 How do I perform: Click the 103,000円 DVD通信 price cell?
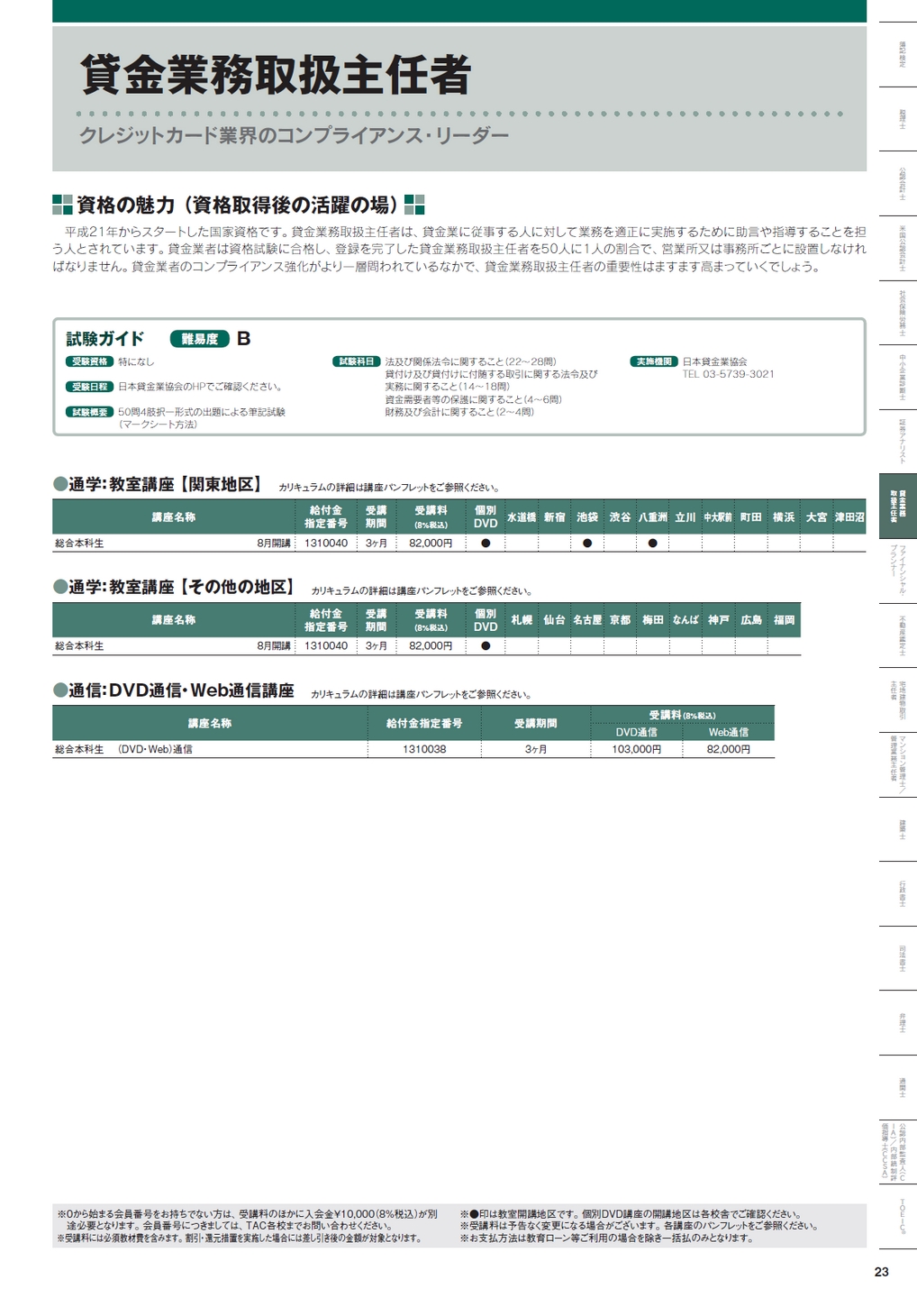pyautogui.click(x=636, y=749)
